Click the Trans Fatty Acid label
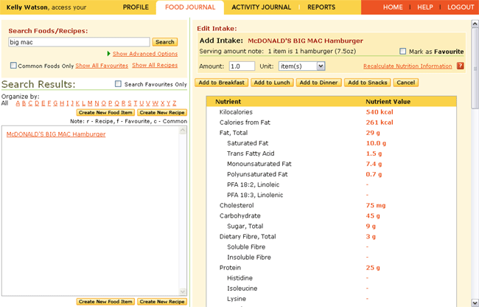Screen dimensions: 479x307 [251, 153]
